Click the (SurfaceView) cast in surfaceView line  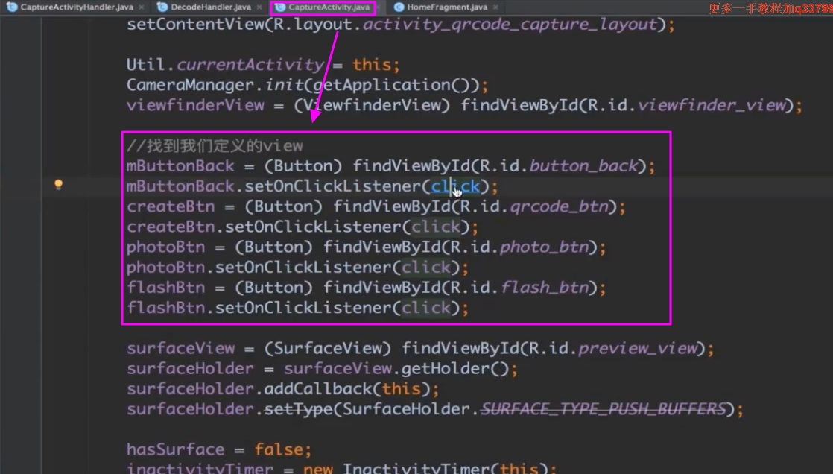pyautogui.click(x=328, y=348)
